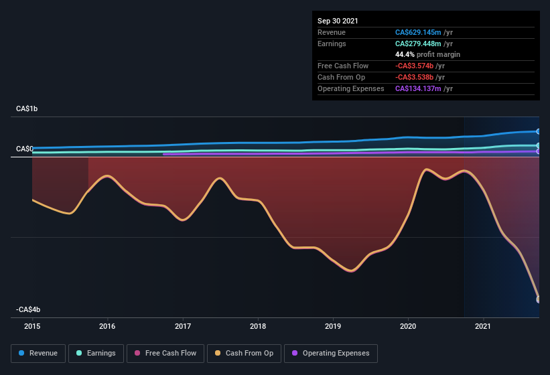The image size is (550, 375).
Task: Click the CA$279.448m earnings value
Action: (x=418, y=44)
